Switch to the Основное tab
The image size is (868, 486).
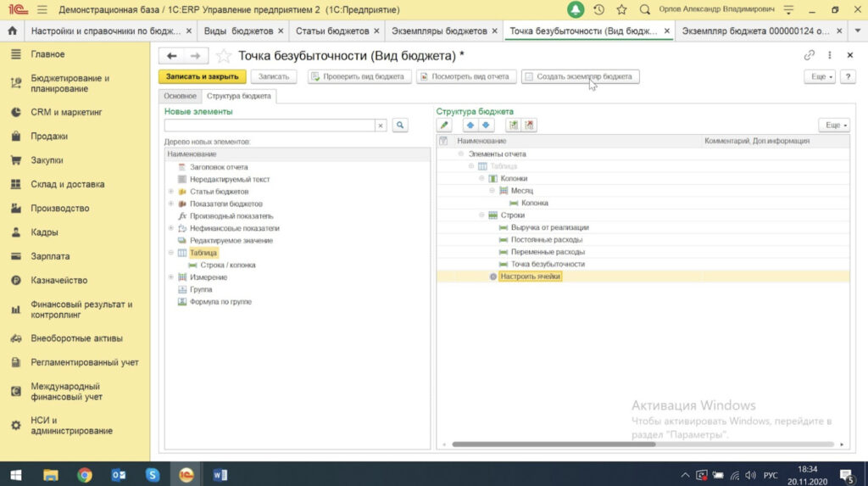click(x=180, y=96)
